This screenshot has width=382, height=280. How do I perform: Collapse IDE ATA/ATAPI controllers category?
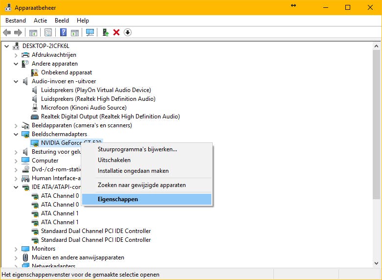pos(16,187)
